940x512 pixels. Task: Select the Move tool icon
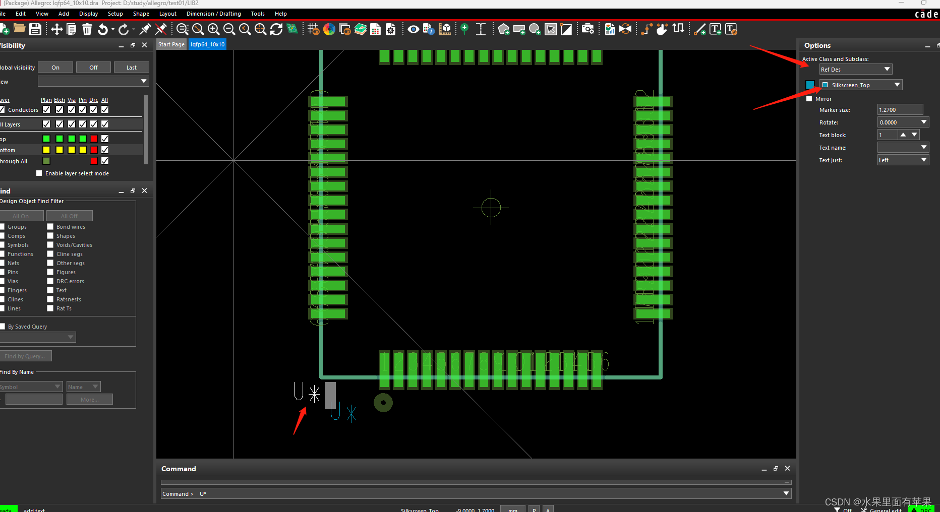56,29
